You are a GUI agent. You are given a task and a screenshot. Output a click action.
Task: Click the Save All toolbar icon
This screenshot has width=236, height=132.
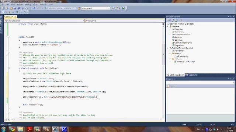18,8
